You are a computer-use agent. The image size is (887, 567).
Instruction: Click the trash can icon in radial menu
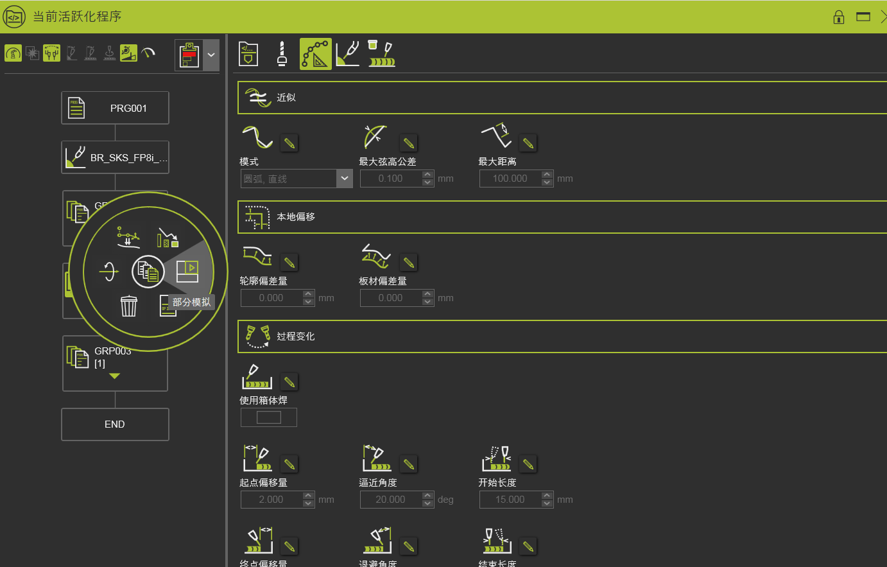point(129,306)
